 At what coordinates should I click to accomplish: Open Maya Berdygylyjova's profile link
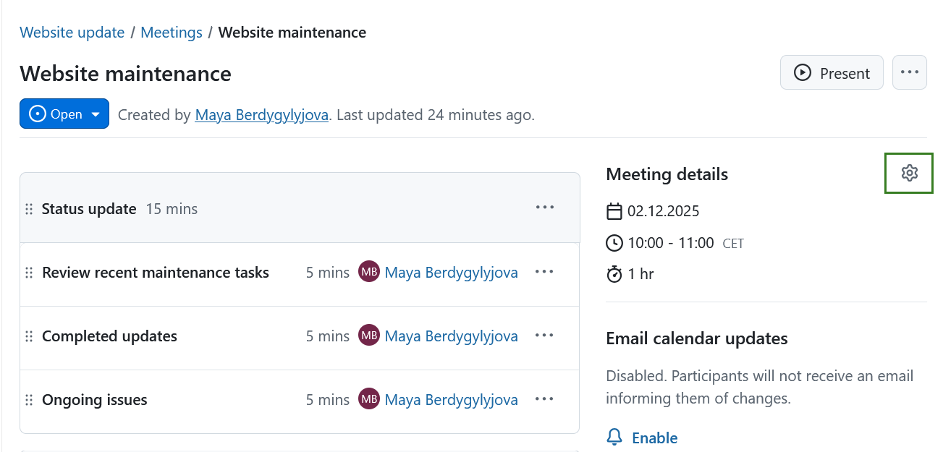261,114
